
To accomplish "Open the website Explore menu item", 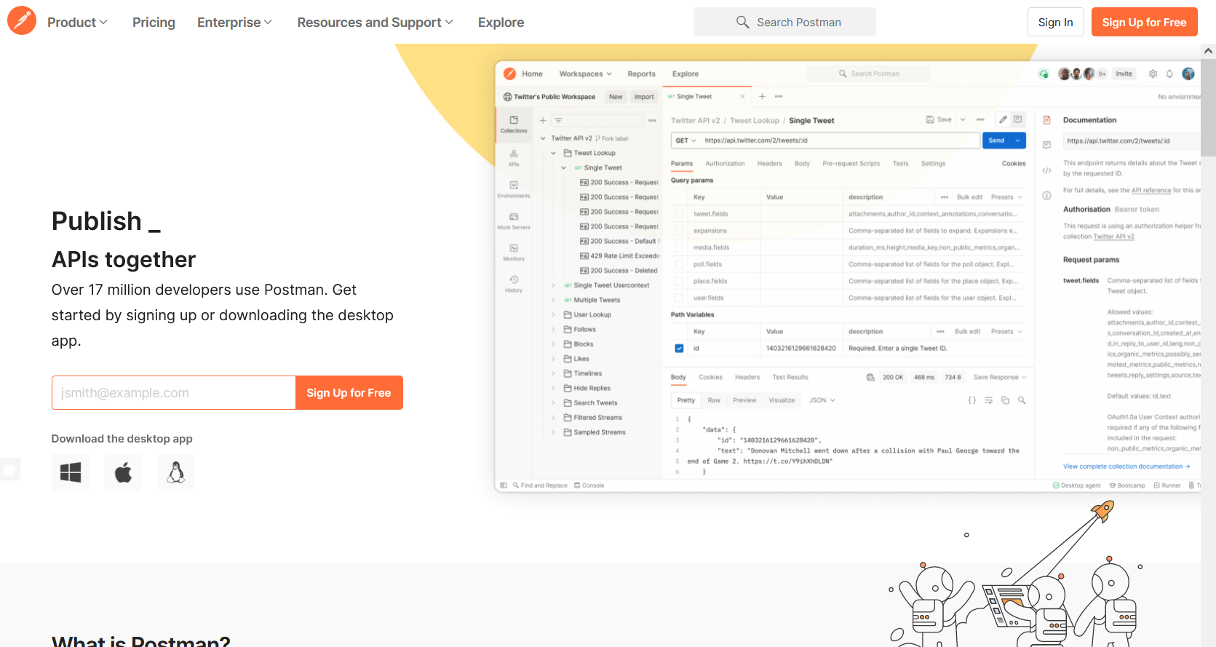I will pos(501,23).
